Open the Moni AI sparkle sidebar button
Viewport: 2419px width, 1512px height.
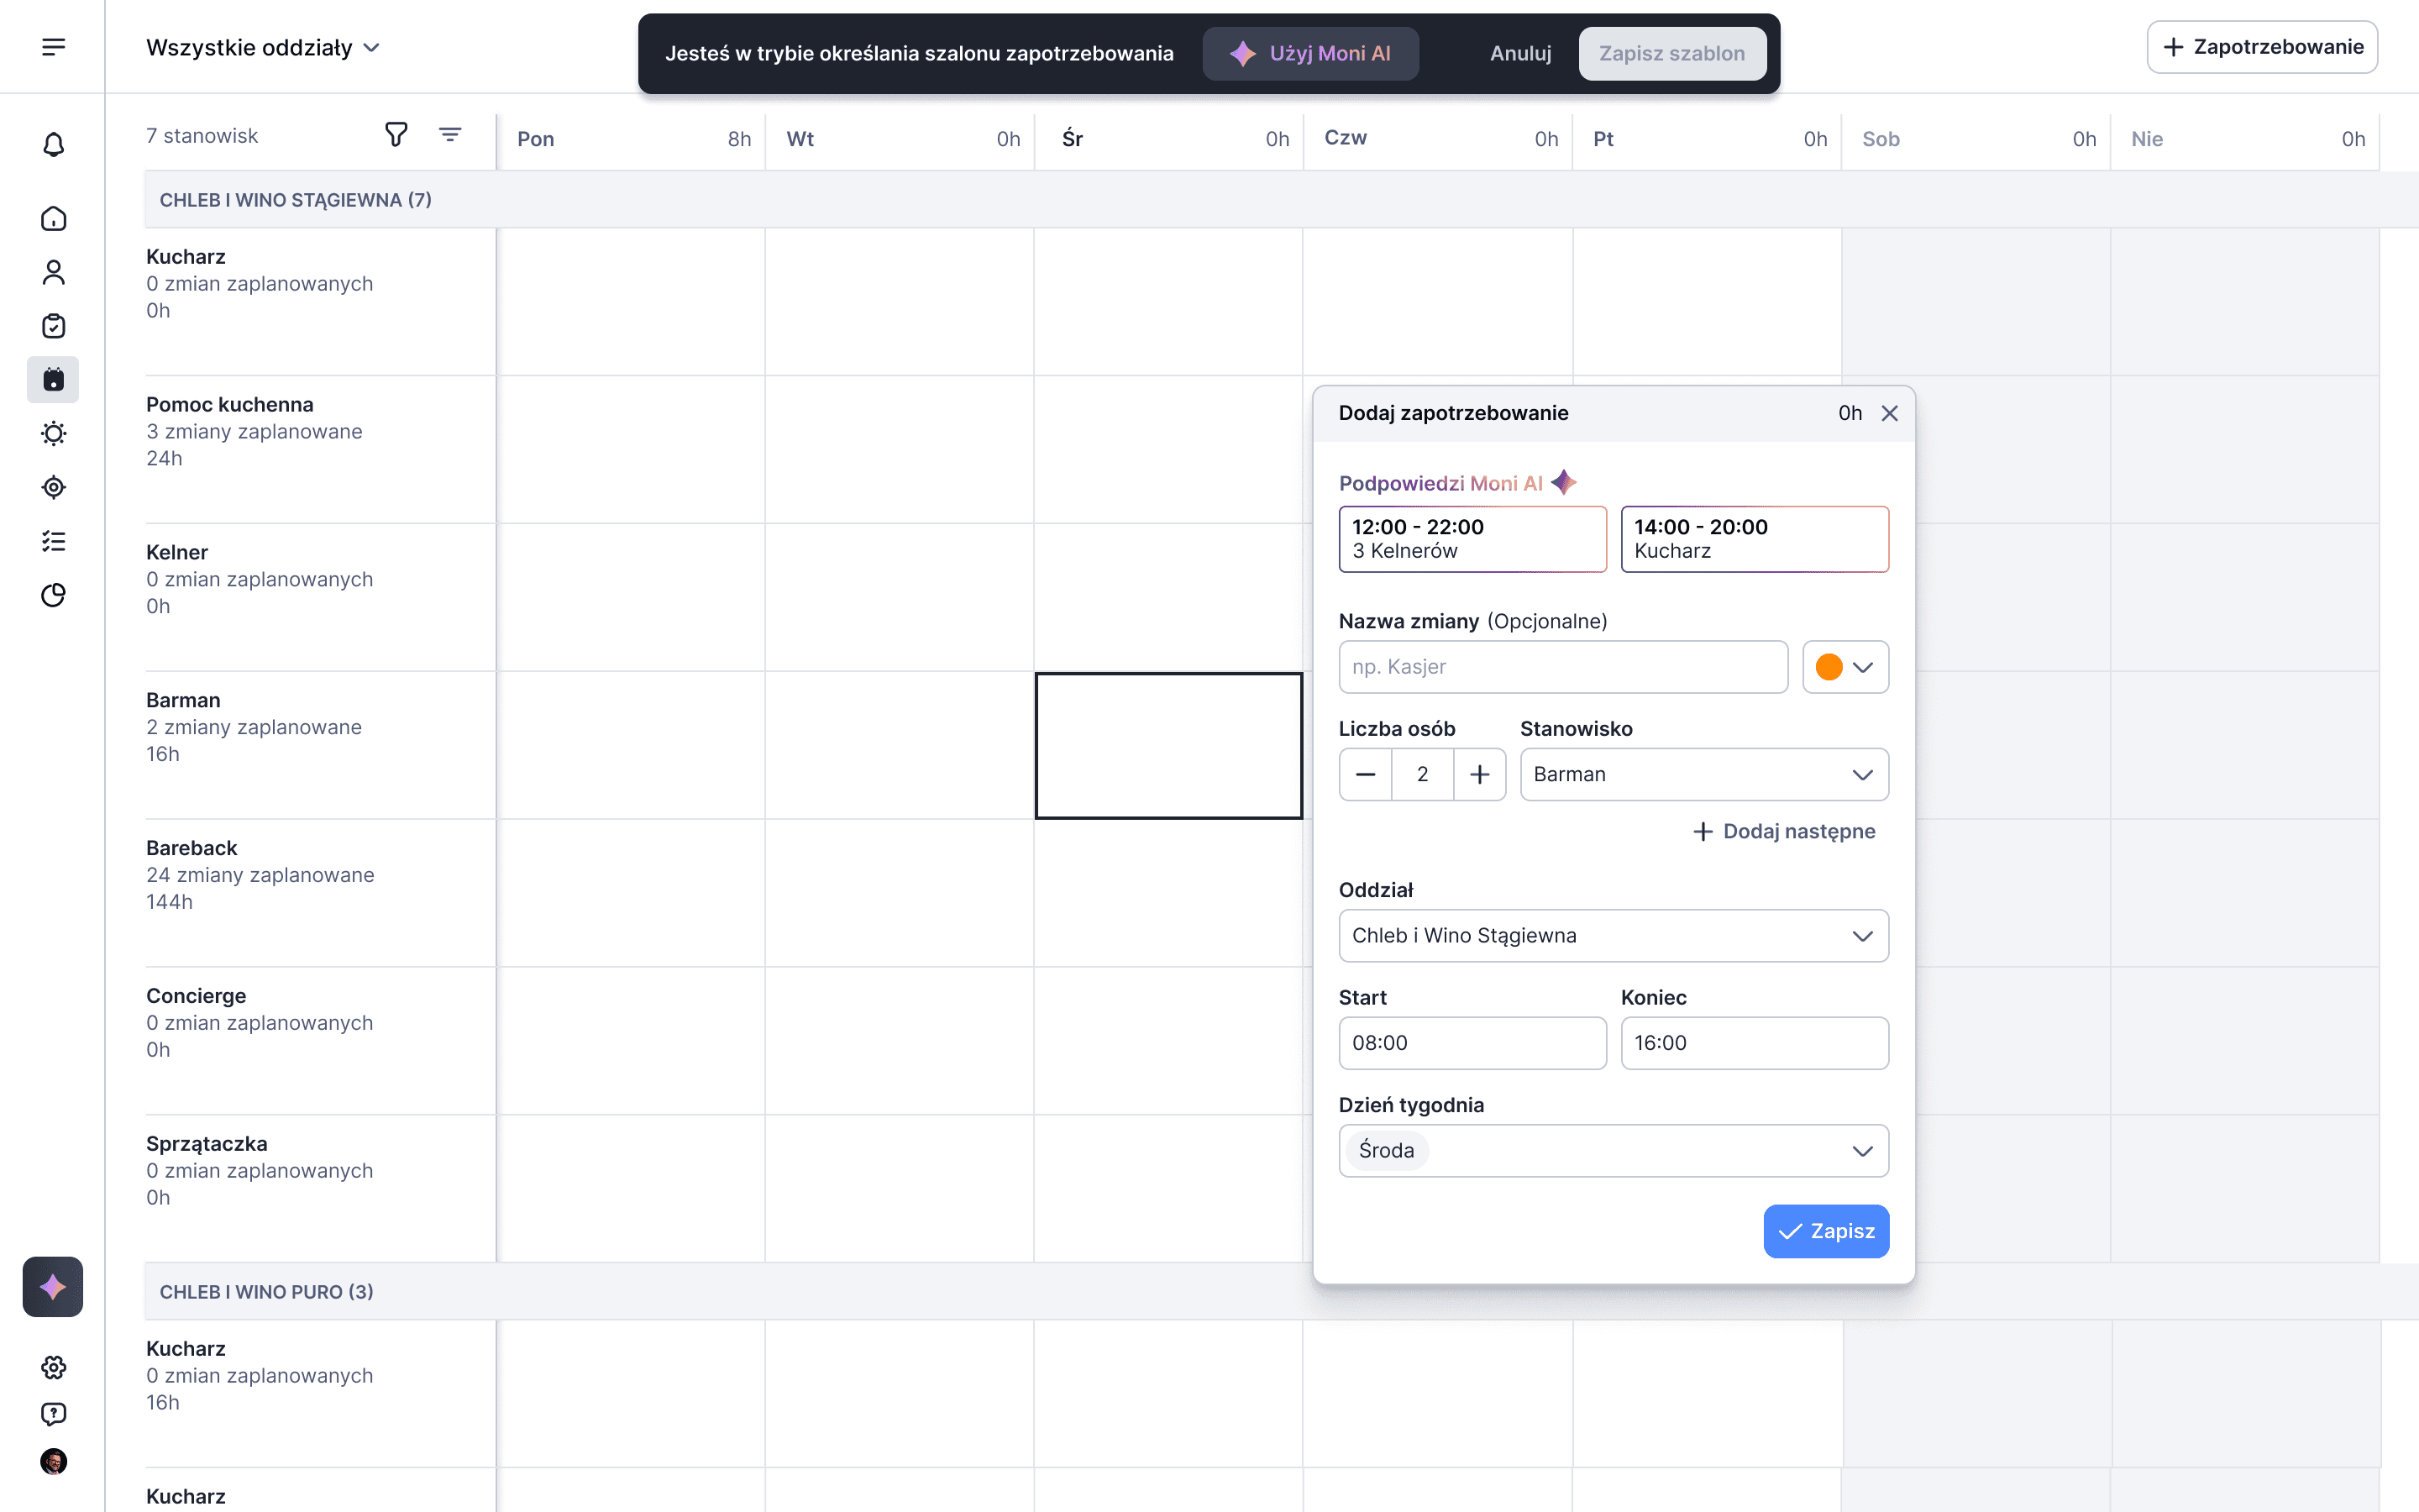coord(53,1286)
